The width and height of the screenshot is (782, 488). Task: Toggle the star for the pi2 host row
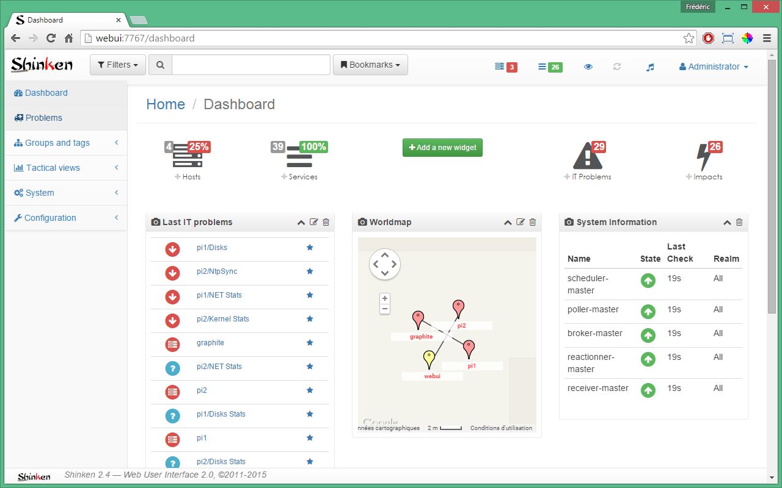click(x=310, y=390)
